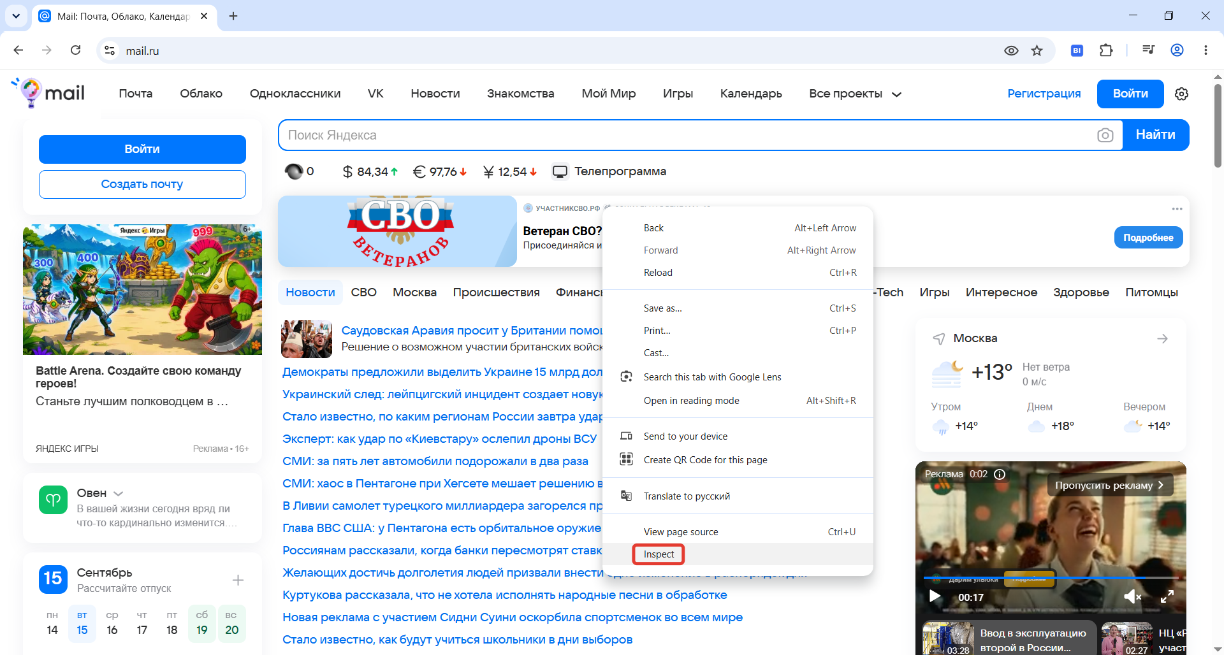Bookmark this page with the star icon
1224x655 pixels.
pyautogui.click(x=1037, y=50)
